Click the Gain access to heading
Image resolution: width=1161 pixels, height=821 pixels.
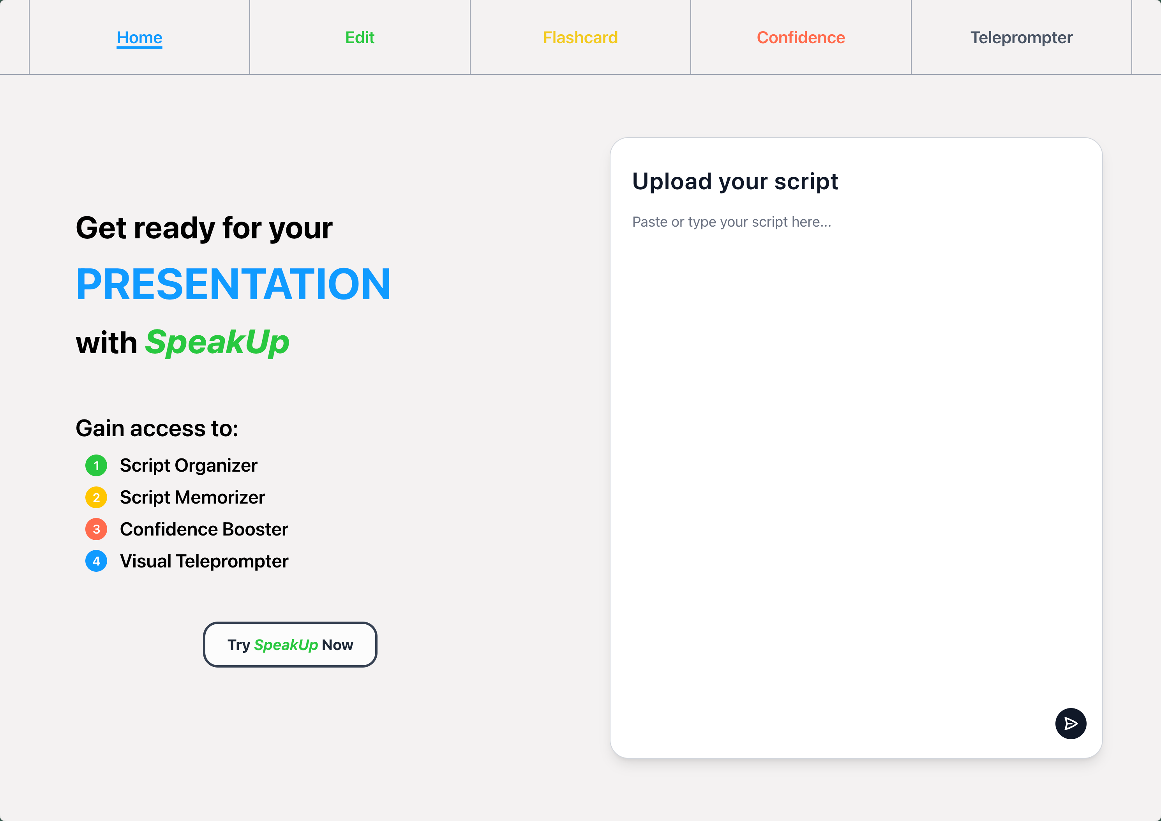pos(157,429)
